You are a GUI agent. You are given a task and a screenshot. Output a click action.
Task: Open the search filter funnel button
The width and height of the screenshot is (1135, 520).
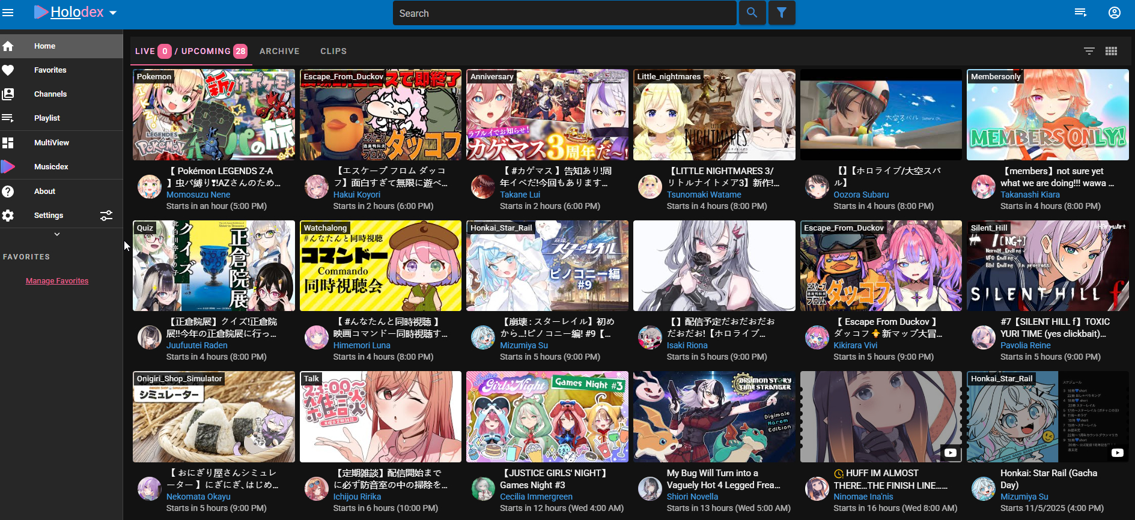pos(782,13)
